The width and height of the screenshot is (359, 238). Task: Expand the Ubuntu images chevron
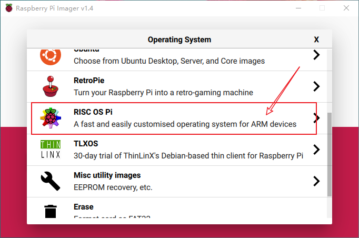click(316, 55)
